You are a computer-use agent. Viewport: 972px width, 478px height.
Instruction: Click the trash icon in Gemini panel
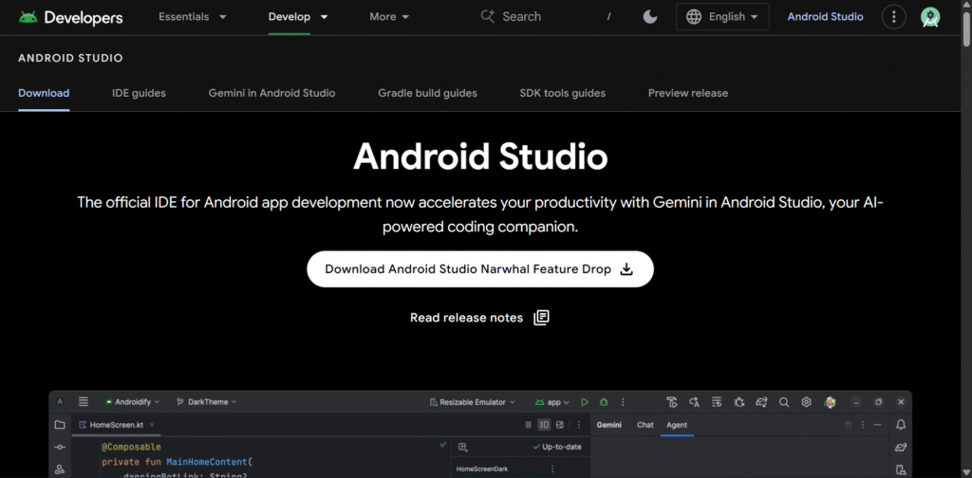tap(848, 425)
